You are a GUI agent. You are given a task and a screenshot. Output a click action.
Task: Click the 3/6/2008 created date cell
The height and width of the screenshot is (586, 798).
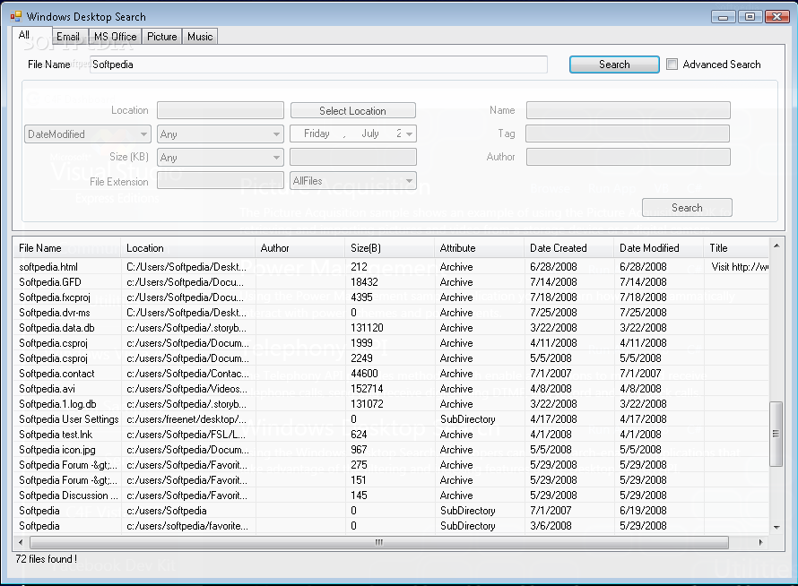coord(551,526)
